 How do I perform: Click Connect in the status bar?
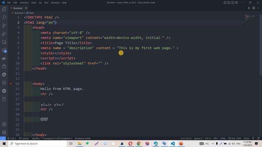pos(24,138)
